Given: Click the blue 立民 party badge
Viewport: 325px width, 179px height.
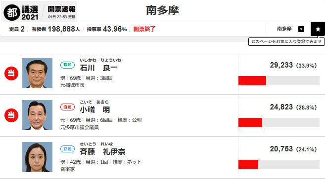Looking at the screenshot, I should 67,149.
